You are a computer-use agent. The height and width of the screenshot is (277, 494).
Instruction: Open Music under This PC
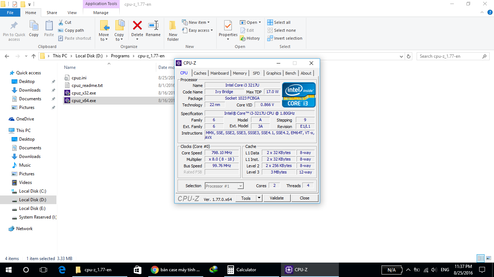[25, 165]
